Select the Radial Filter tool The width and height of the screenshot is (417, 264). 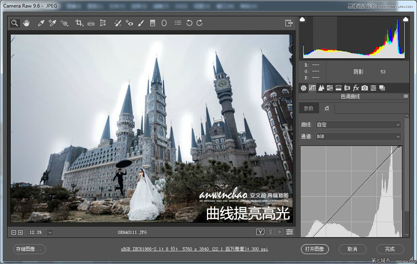tap(164, 23)
